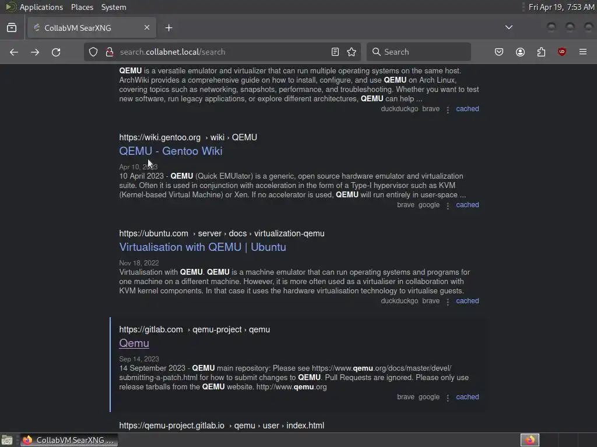Image resolution: width=597 pixels, height=447 pixels.
Task: Open cached version of Ubuntu result
Action: click(x=468, y=301)
